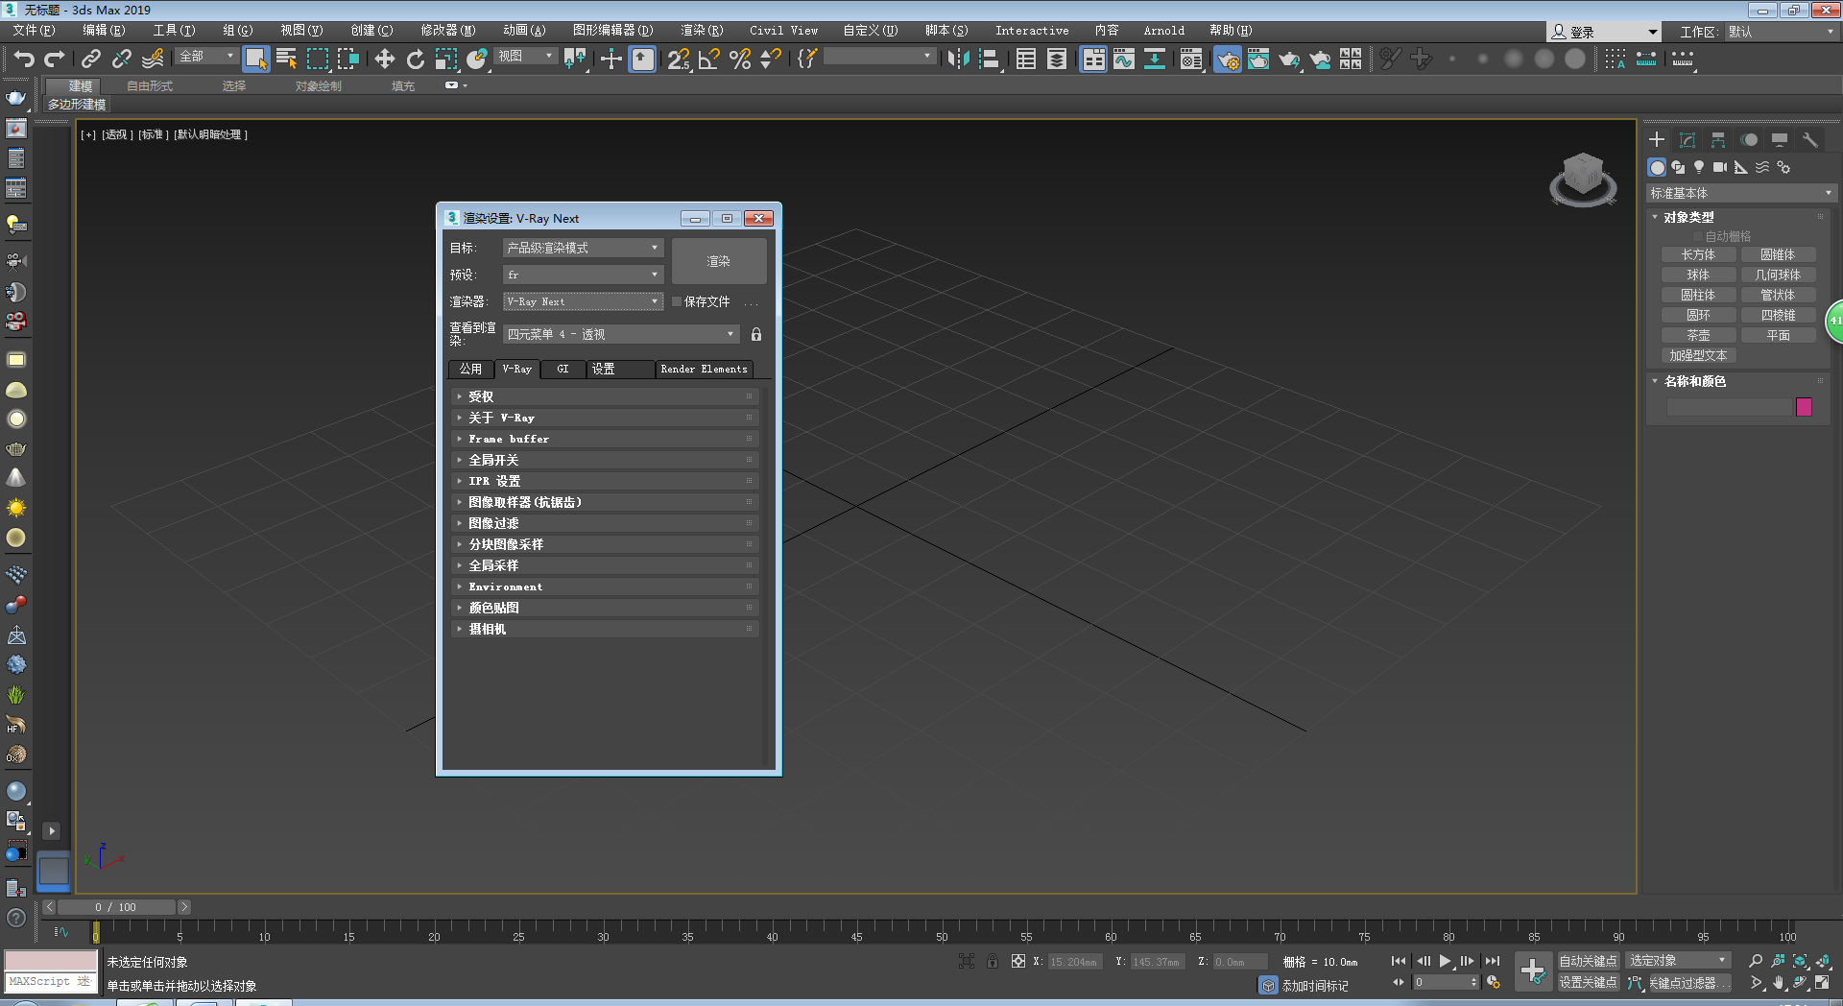Activate the Select and Move tool
The height and width of the screenshot is (1006, 1843).
[x=384, y=59]
